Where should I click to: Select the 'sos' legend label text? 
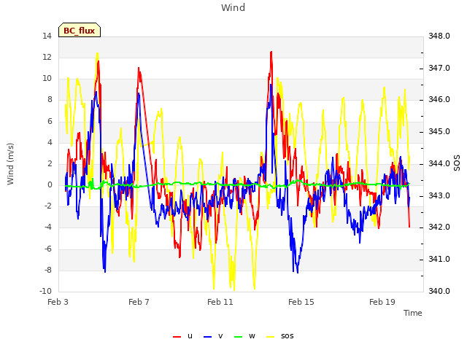click(x=287, y=336)
